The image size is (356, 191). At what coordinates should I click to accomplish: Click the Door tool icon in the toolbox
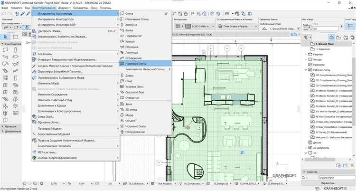point(16,78)
